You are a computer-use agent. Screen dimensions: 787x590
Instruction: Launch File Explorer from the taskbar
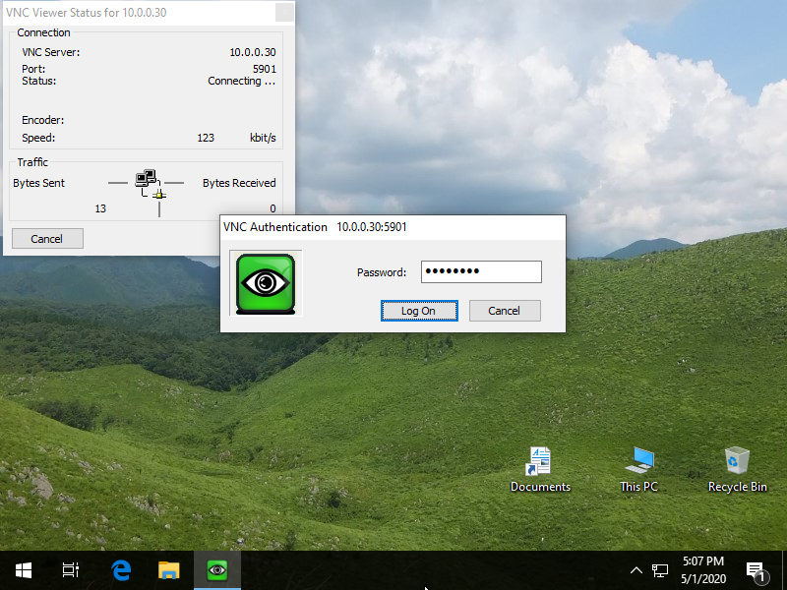click(169, 570)
